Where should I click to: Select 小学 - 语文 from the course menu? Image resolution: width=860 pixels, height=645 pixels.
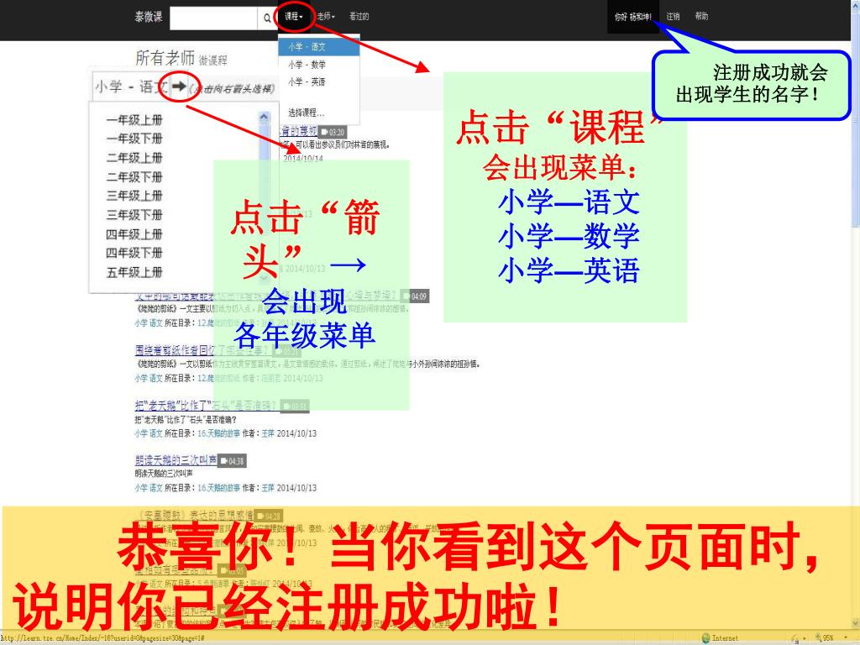click(318, 47)
